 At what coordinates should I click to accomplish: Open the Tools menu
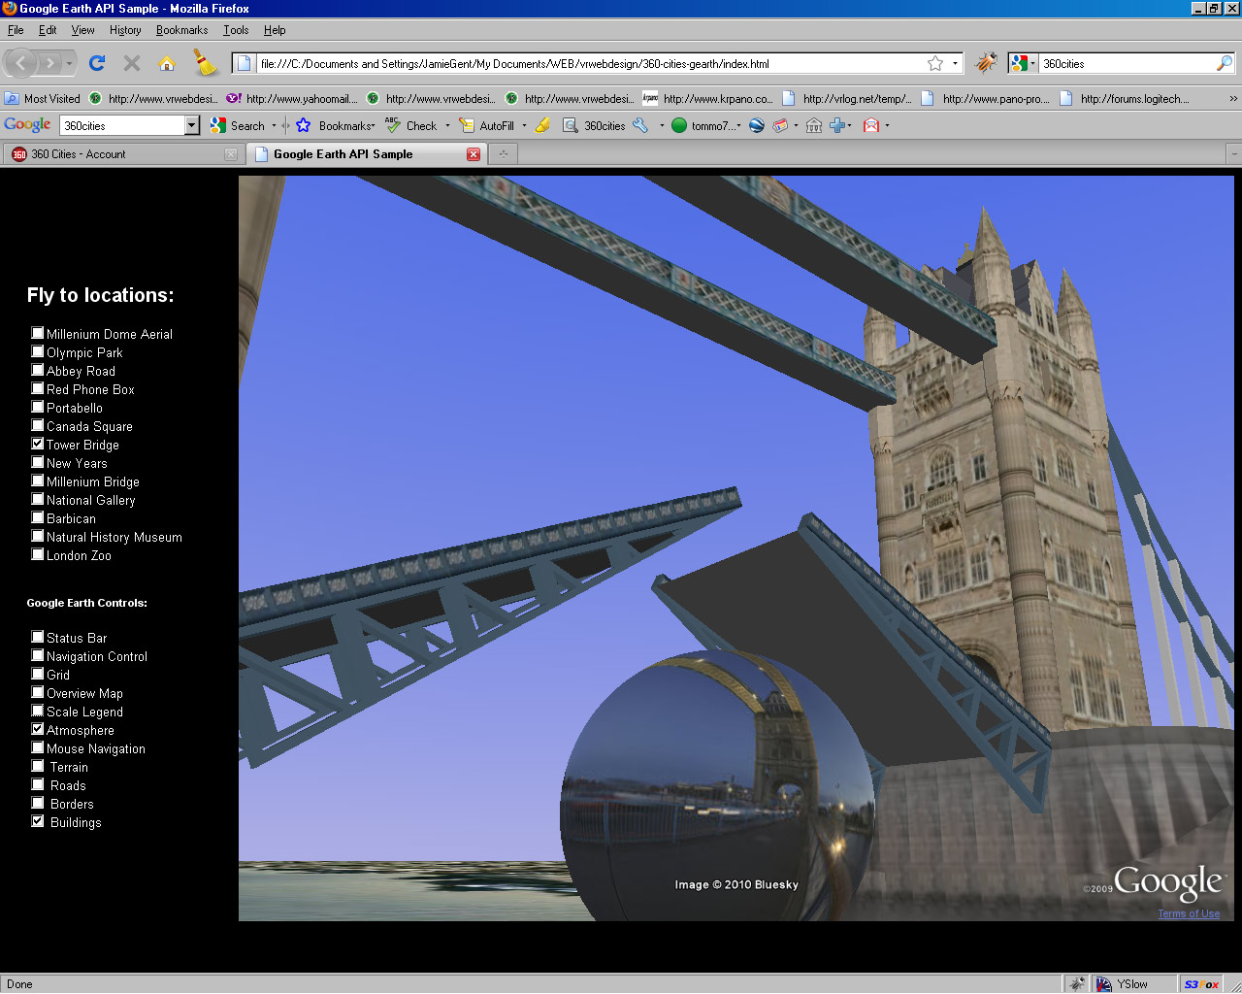[236, 30]
